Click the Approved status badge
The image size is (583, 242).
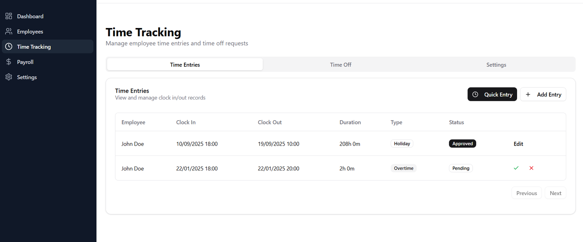click(462, 144)
